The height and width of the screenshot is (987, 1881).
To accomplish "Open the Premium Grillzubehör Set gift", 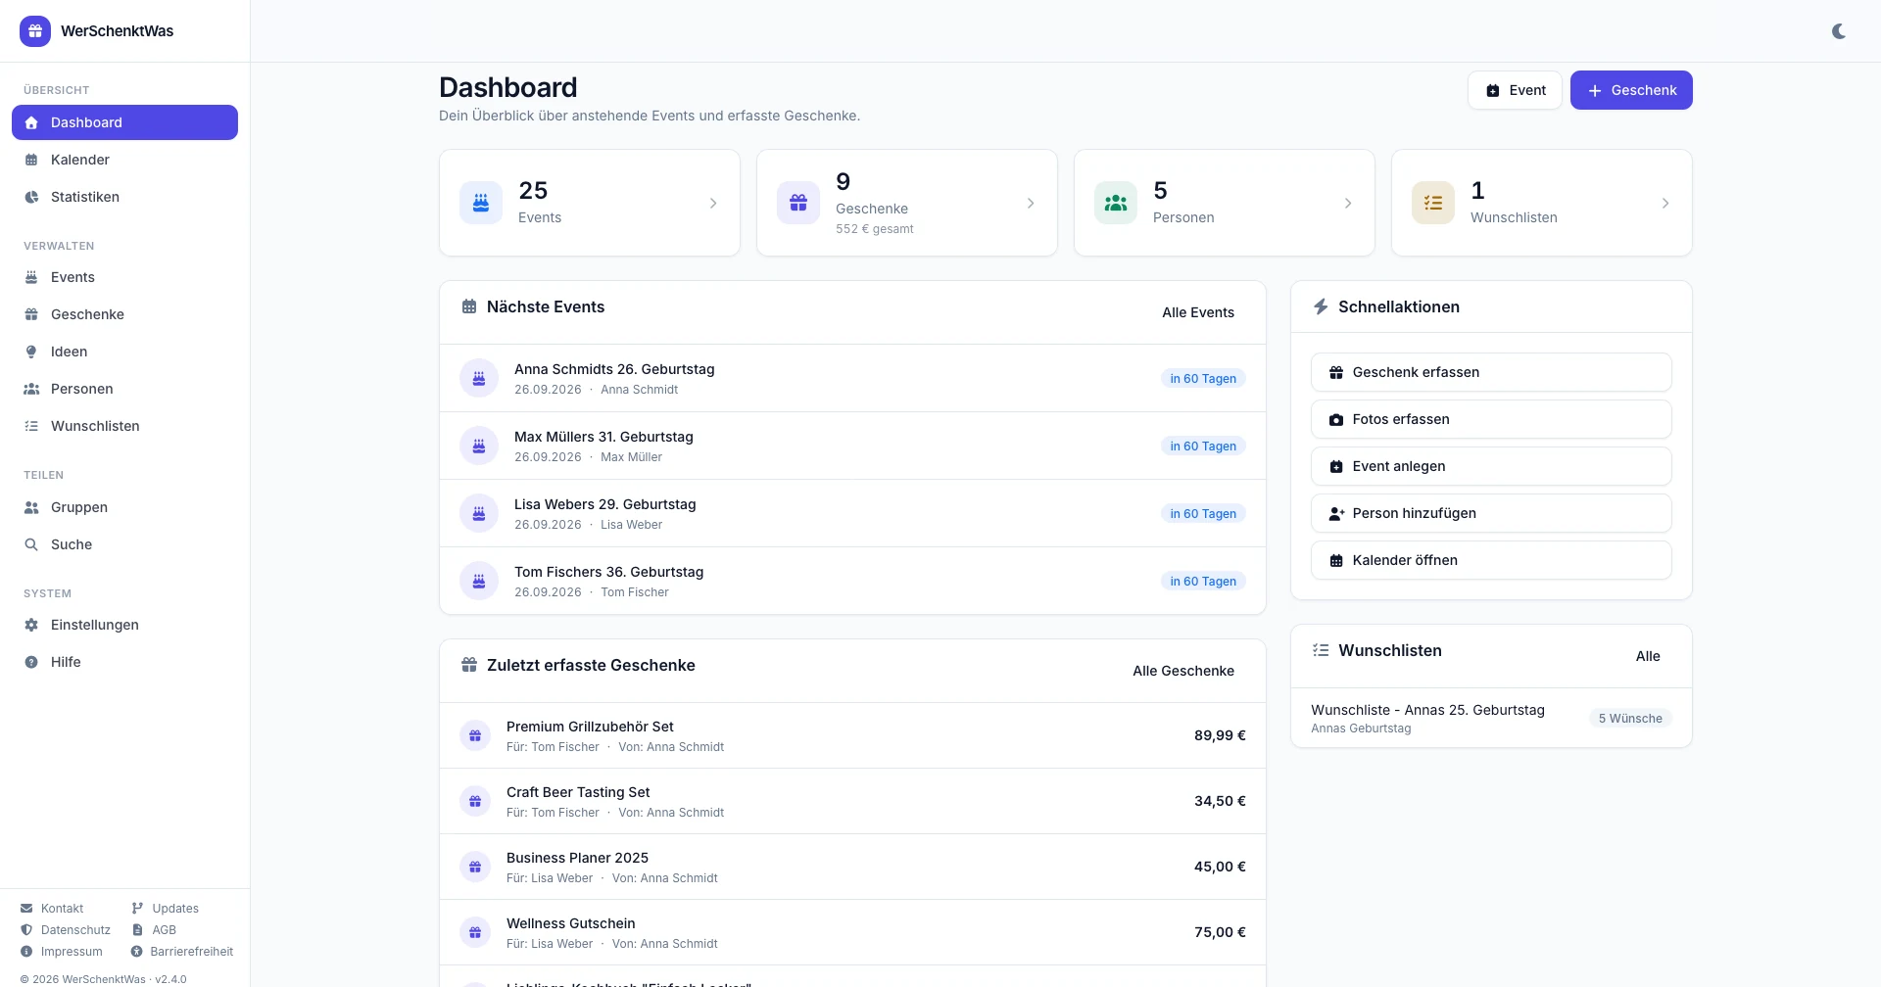I will tap(852, 735).
